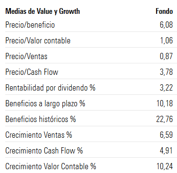The image size is (177, 173).
Task: Select the 1,06 value
Action: [167, 41]
